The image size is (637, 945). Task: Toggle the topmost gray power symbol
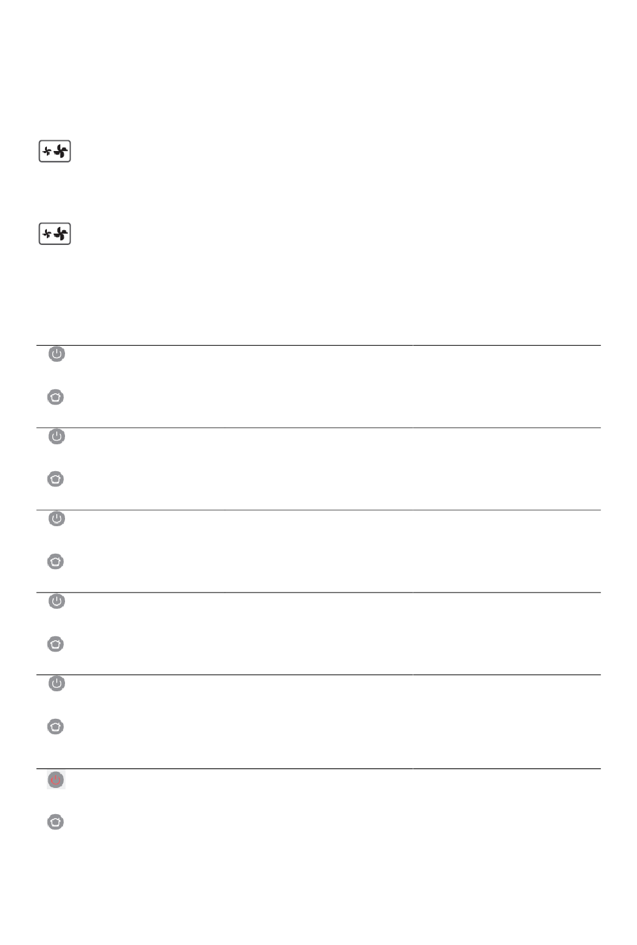(57, 354)
